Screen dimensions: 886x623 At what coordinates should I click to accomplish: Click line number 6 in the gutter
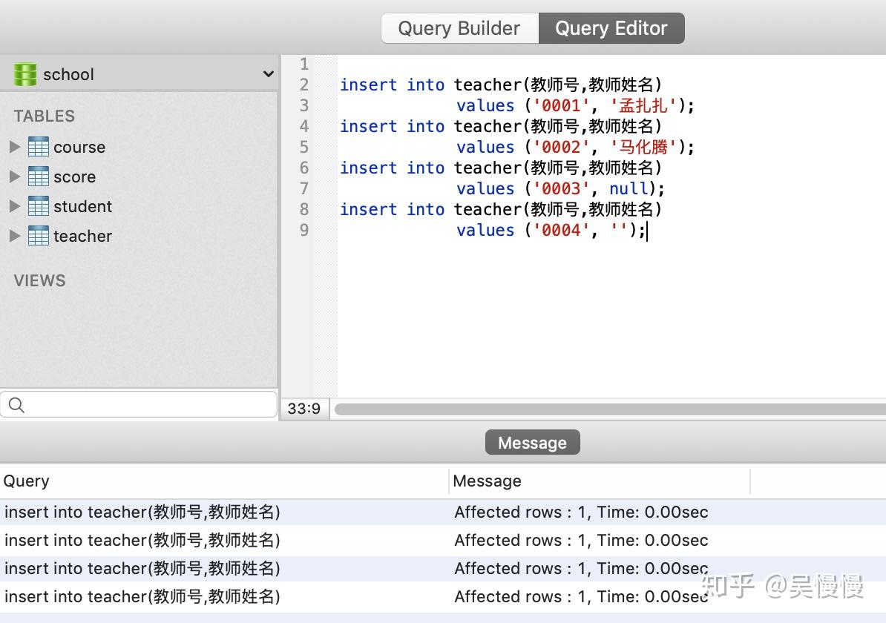click(x=304, y=168)
